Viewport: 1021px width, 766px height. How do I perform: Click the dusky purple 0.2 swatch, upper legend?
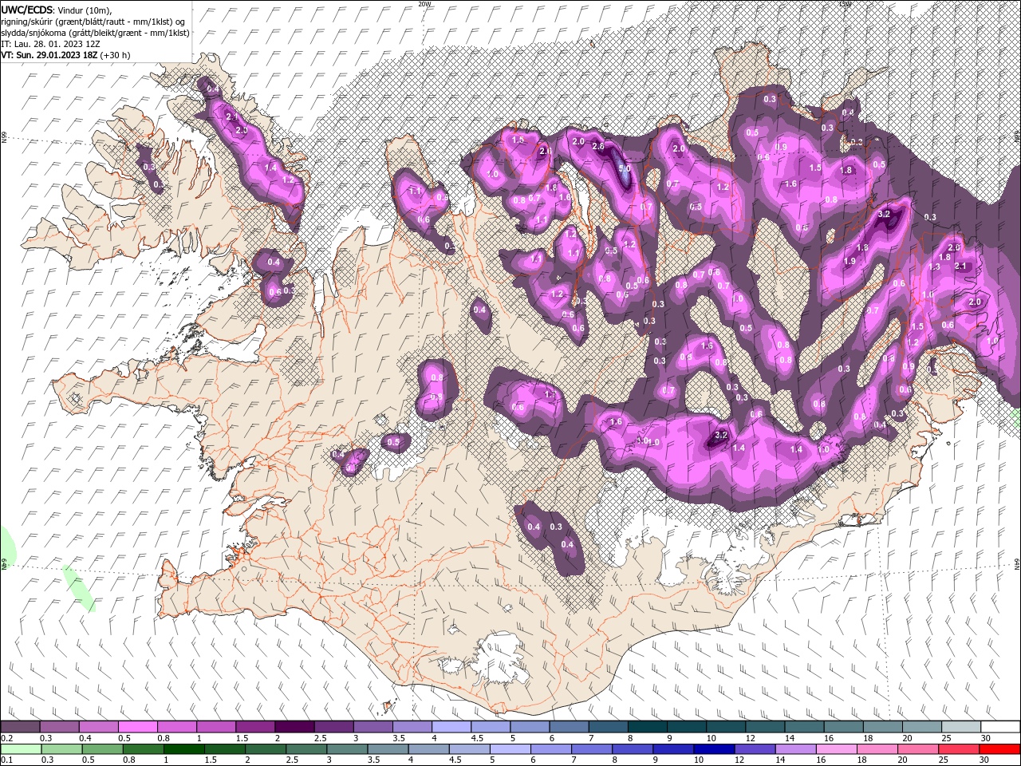coord(21,726)
